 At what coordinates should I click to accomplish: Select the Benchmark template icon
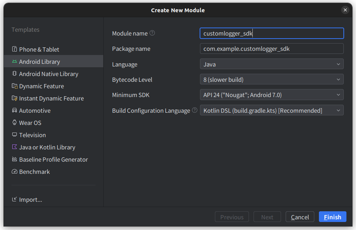(15, 172)
